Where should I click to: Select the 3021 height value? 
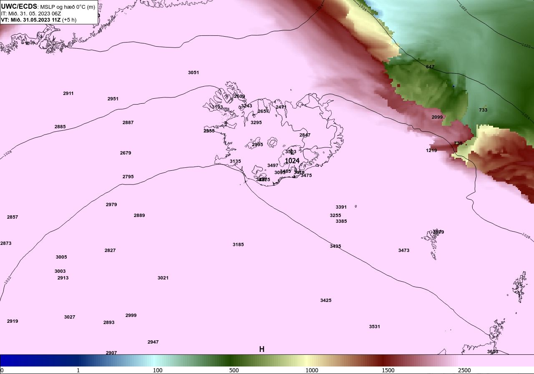[163, 278]
